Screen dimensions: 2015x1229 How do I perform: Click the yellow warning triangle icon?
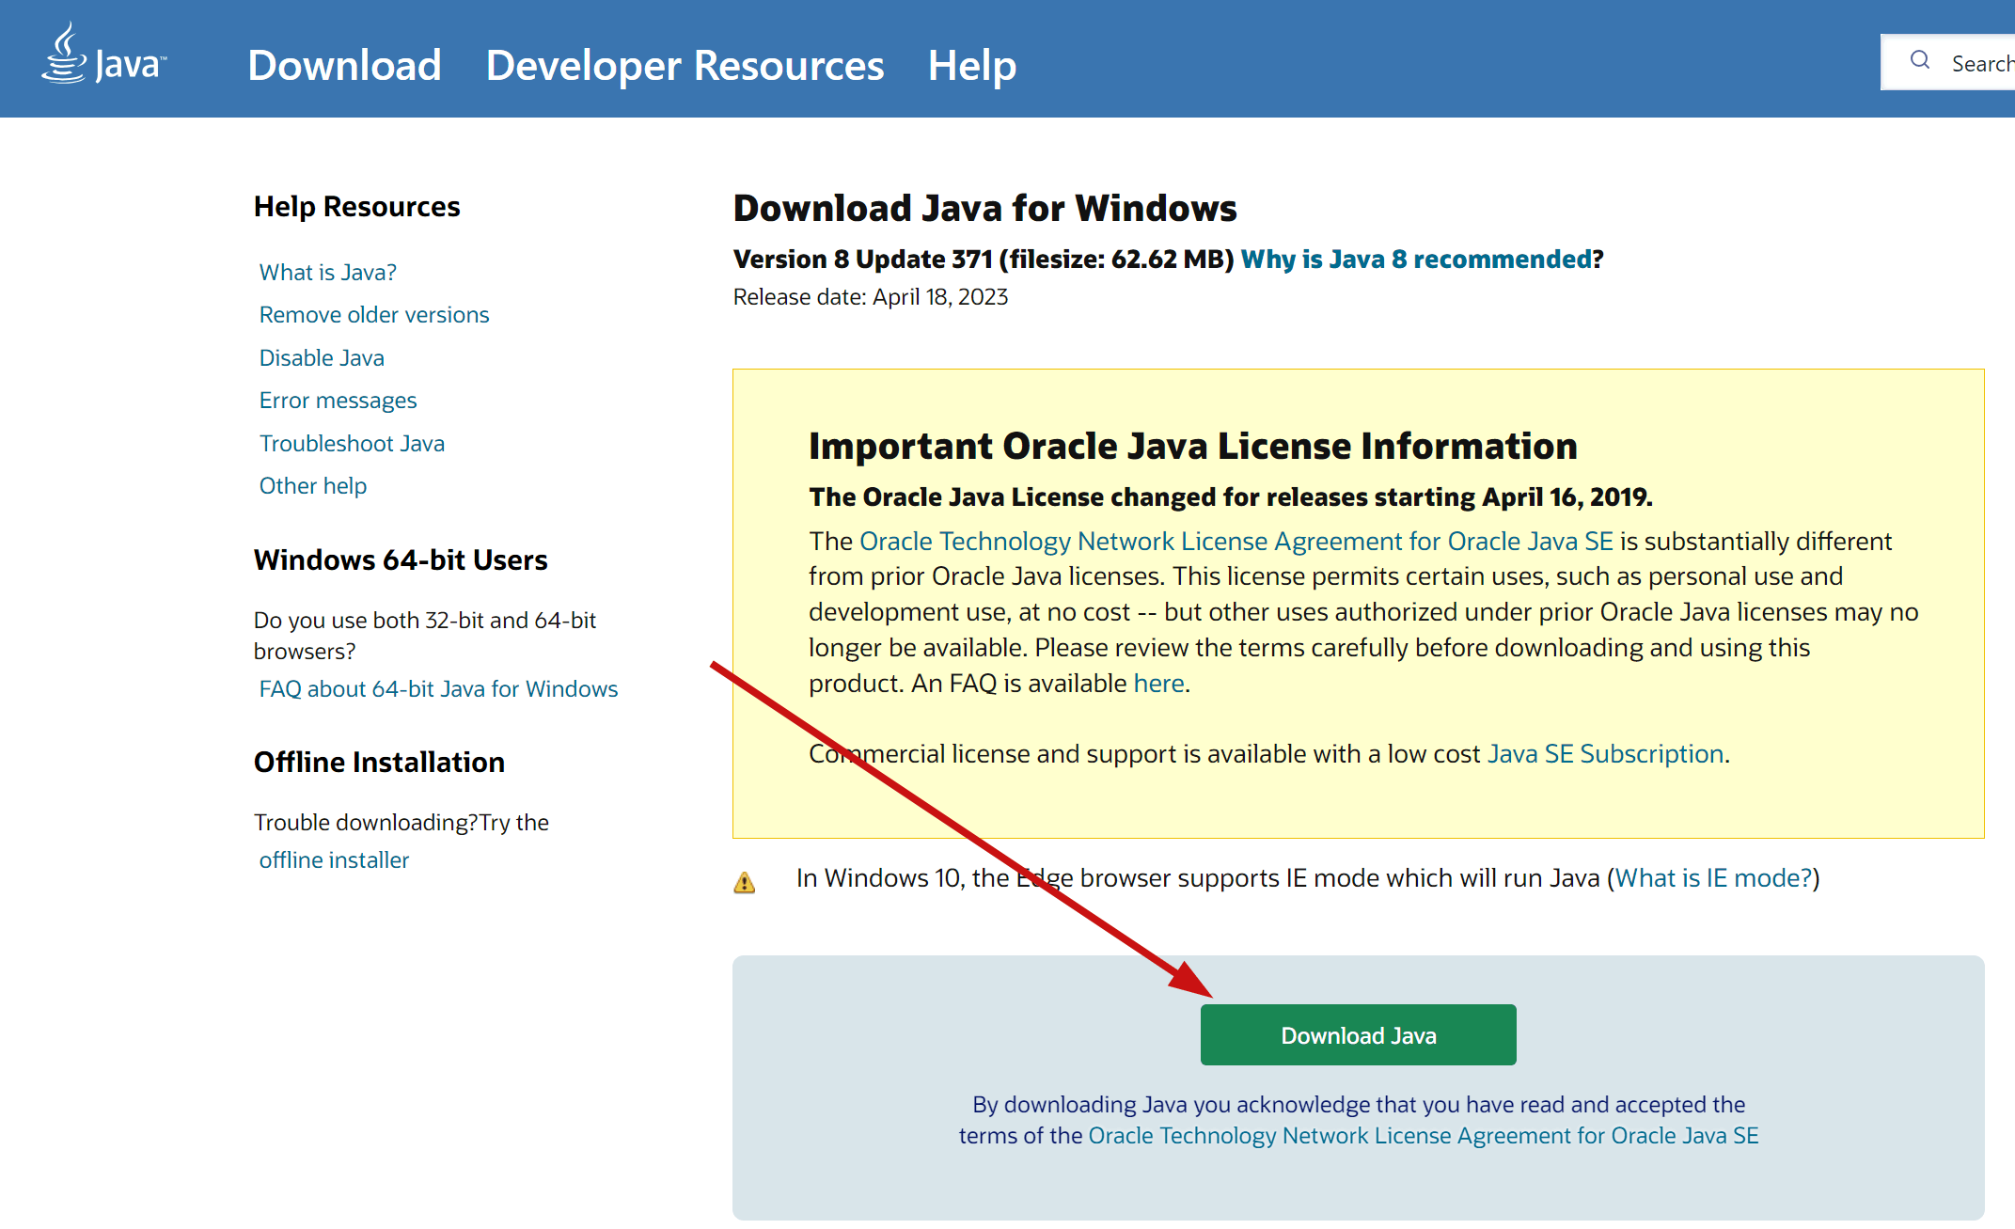(x=744, y=882)
